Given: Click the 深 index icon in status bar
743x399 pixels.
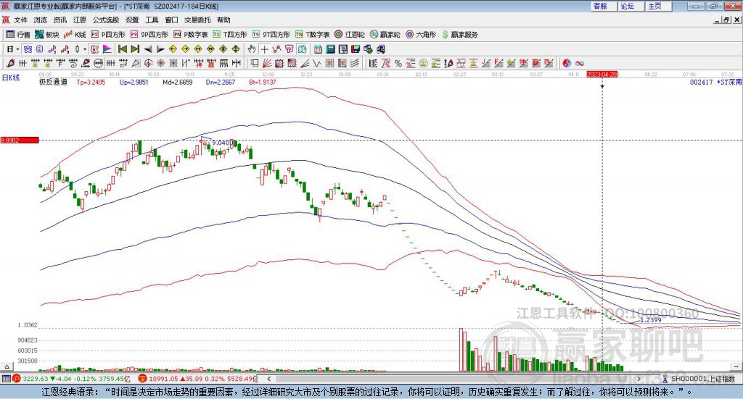Looking at the screenshot, I should tap(143, 379).
